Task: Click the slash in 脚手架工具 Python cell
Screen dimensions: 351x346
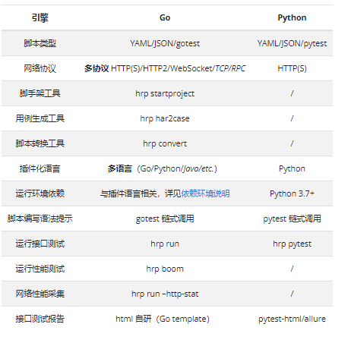Action: click(292, 93)
